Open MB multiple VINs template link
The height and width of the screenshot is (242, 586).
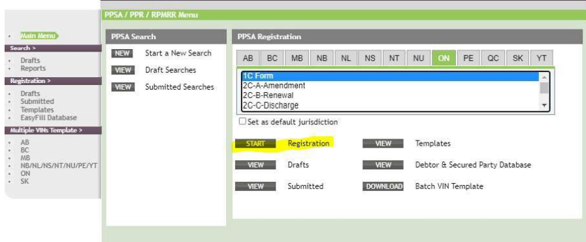pyautogui.click(x=25, y=158)
